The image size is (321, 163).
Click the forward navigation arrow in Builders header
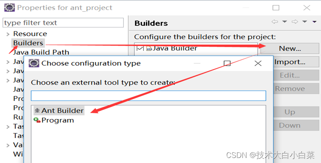[x=295, y=21]
